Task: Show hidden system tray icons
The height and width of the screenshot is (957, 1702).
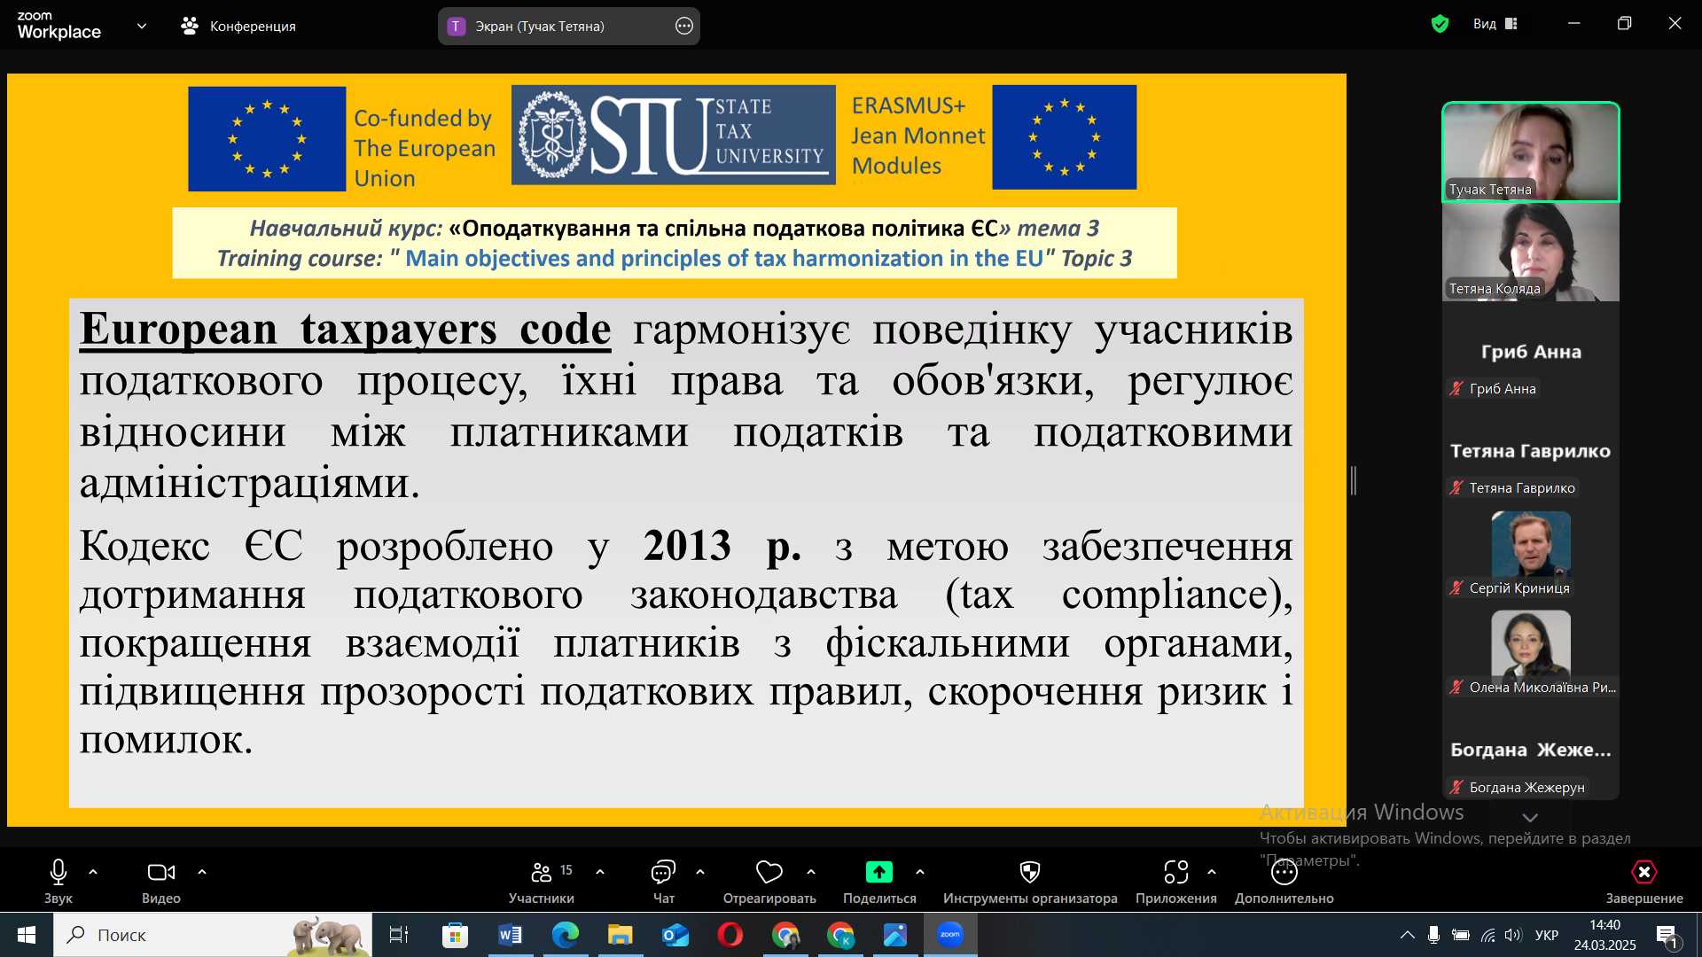Action: click(1407, 935)
